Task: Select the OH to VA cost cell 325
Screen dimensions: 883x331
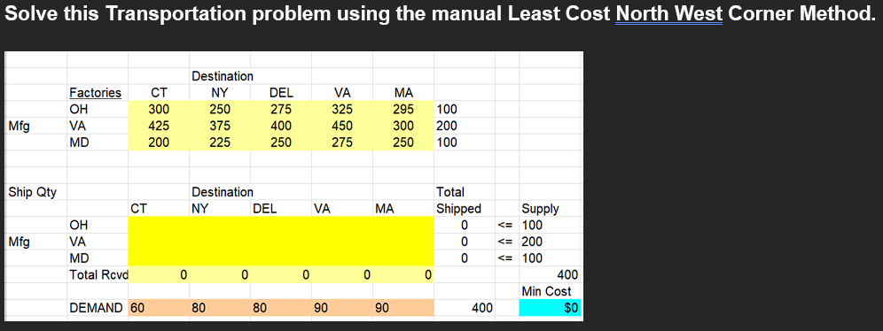Action: click(342, 109)
